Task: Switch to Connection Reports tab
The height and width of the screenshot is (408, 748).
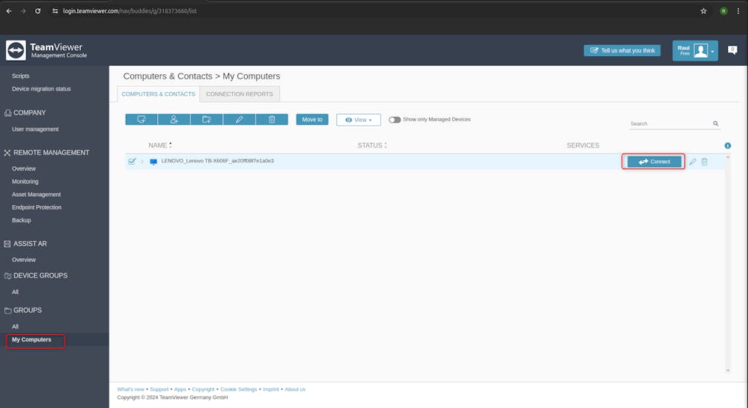Action: tap(240, 94)
